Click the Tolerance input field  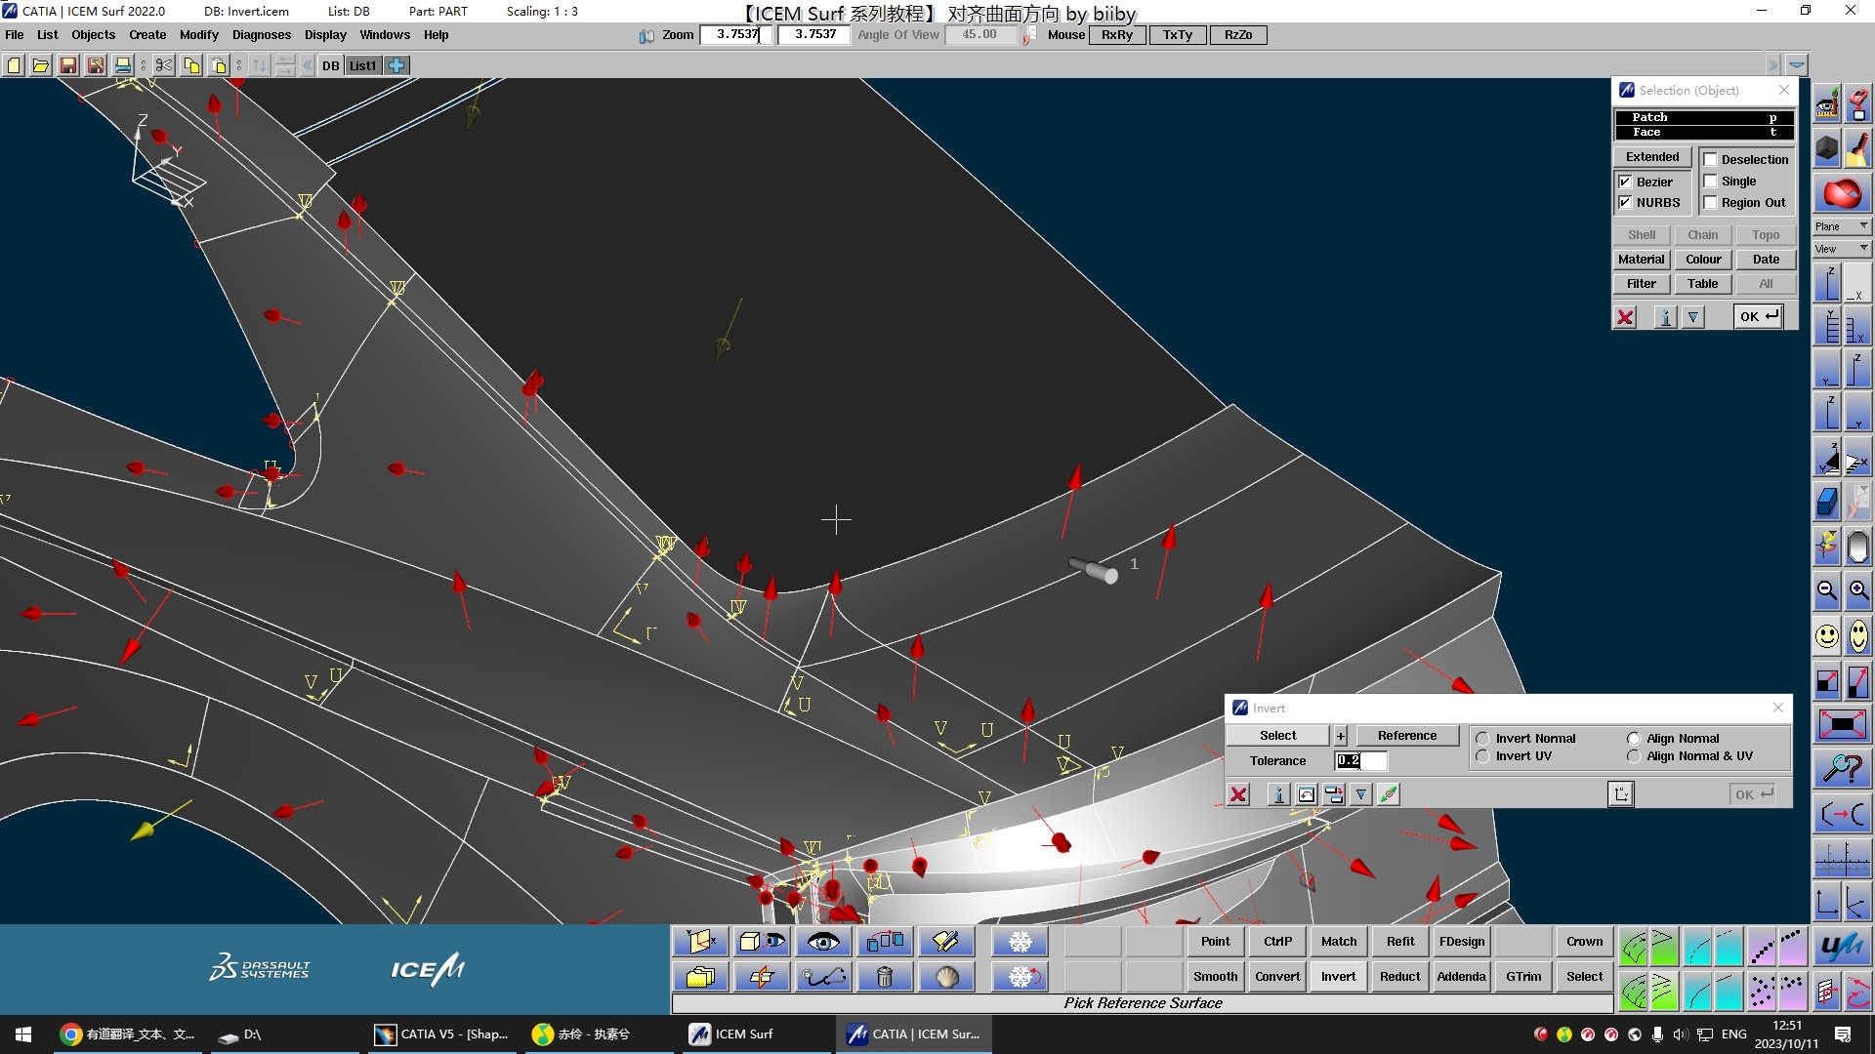tap(1360, 761)
